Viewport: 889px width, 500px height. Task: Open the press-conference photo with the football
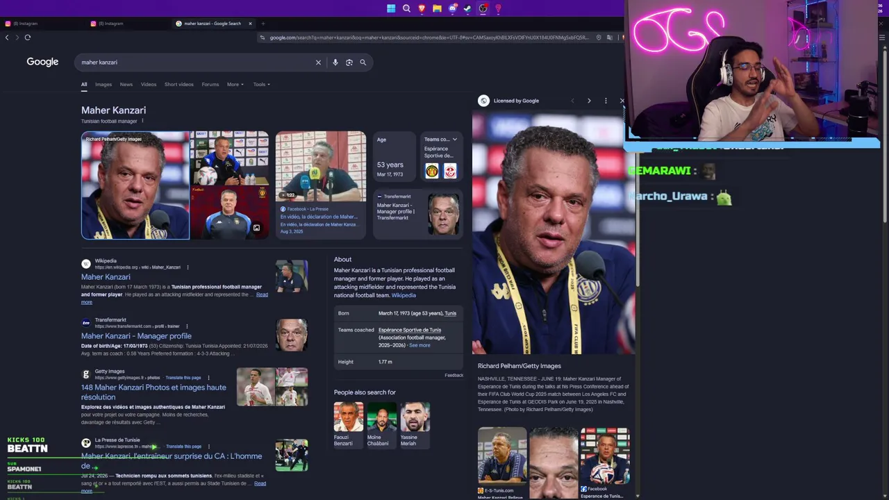click(605, 455)
